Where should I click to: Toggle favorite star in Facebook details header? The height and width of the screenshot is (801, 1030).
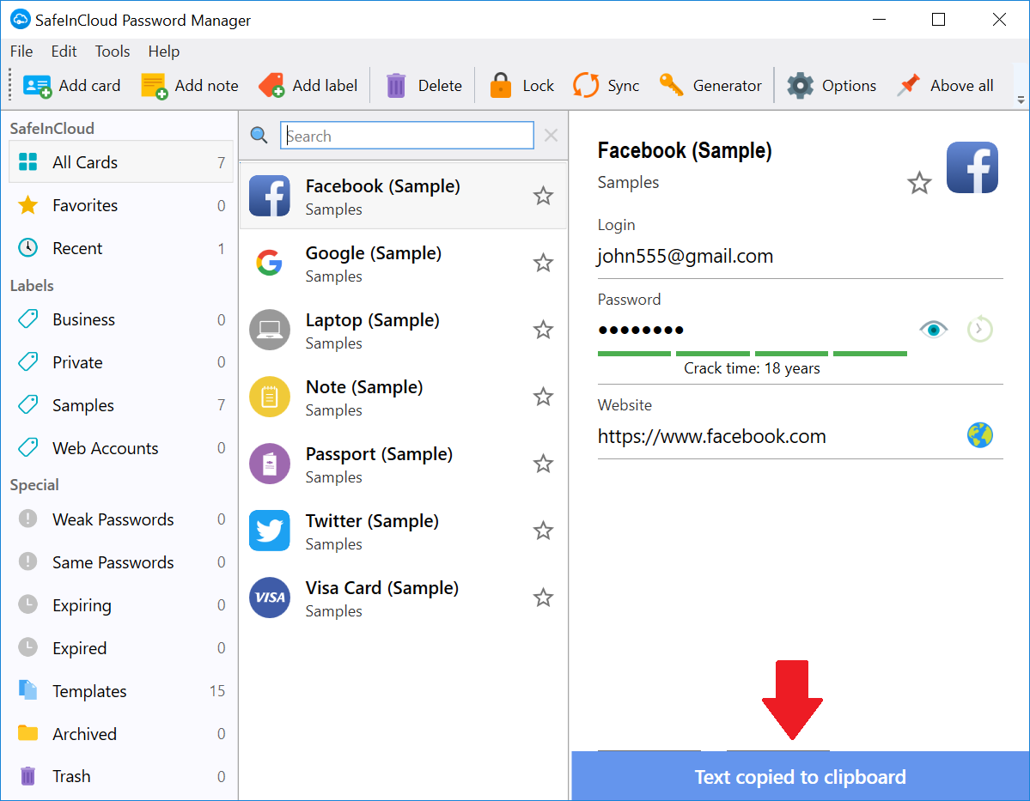coord(920,183)
